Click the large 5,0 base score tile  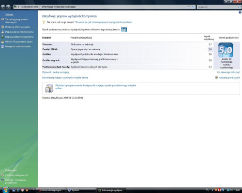point(226,50)
